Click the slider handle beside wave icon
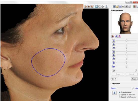The image size is (138, 101). pos(126,66)
